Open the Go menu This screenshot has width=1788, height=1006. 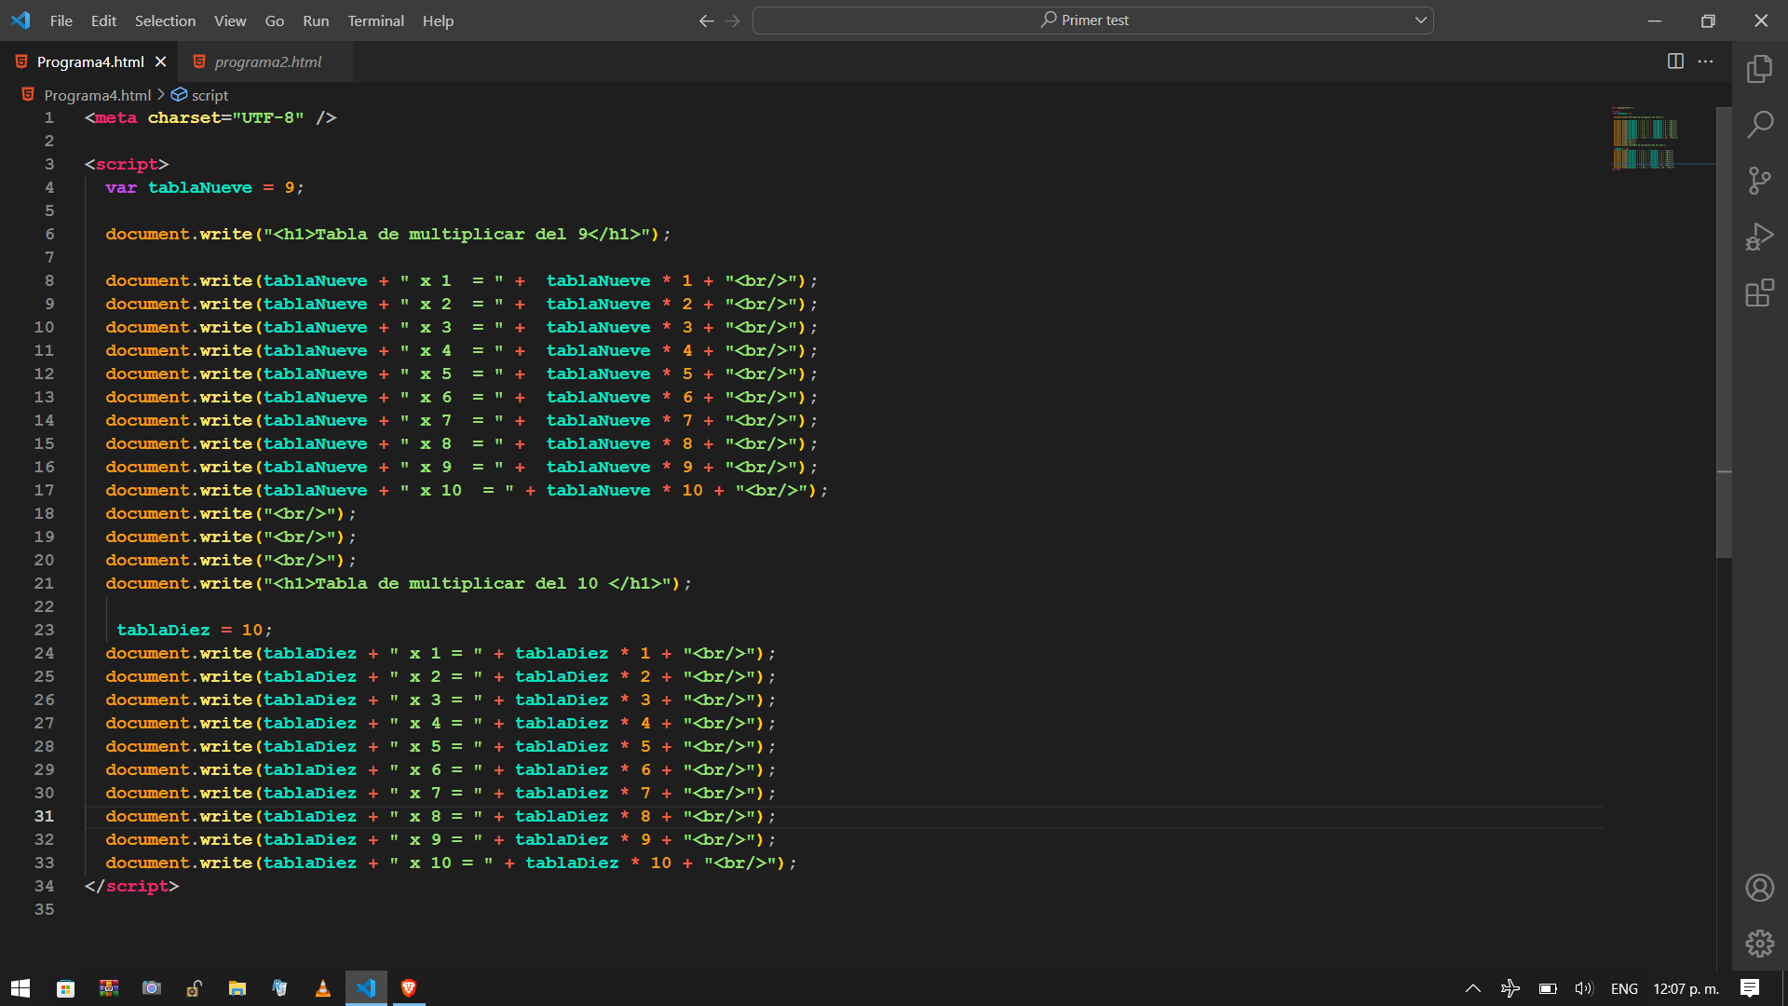[x=274, y=20]
